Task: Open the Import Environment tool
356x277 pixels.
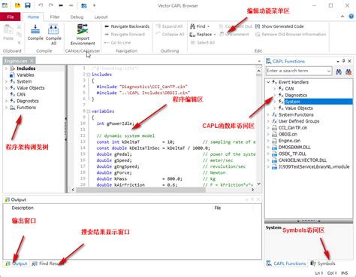Action: [83, 35]
